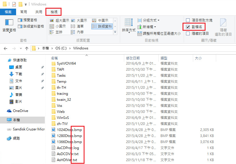
Task: Open the 新增欄 add columns dropdown
Action: [148, 27]
